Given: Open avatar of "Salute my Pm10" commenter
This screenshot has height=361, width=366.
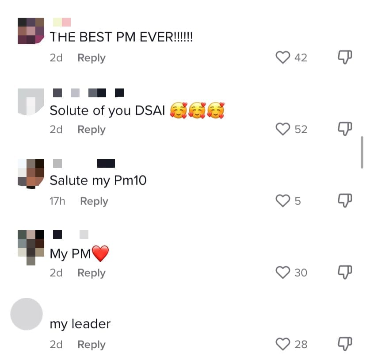Looking at the screenshot, I should pyautogui.click(x=31, y=173).
